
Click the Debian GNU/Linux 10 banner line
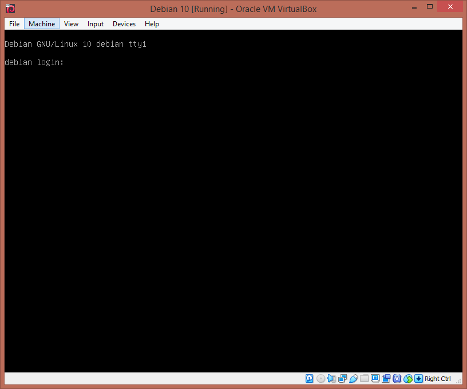pos(76,44)
